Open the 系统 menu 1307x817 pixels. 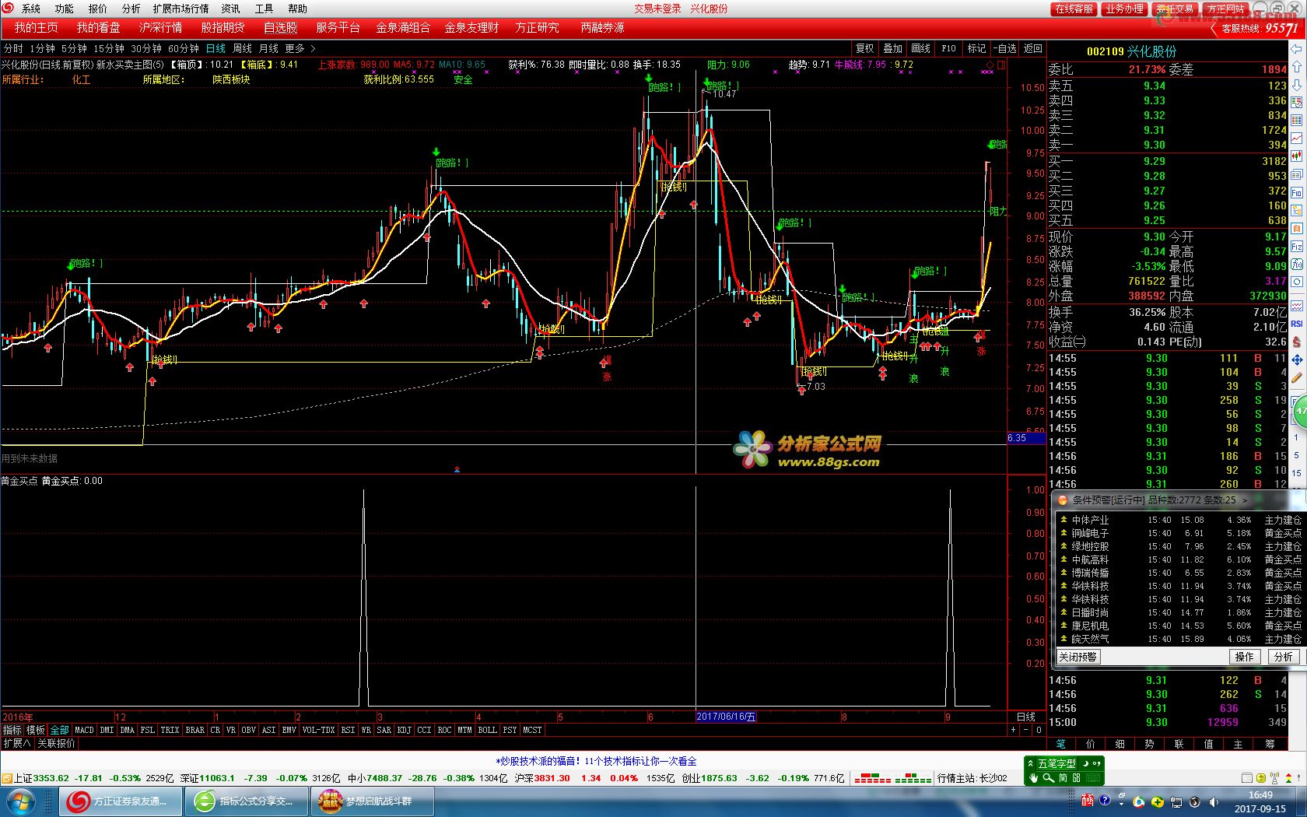[31, 9]
